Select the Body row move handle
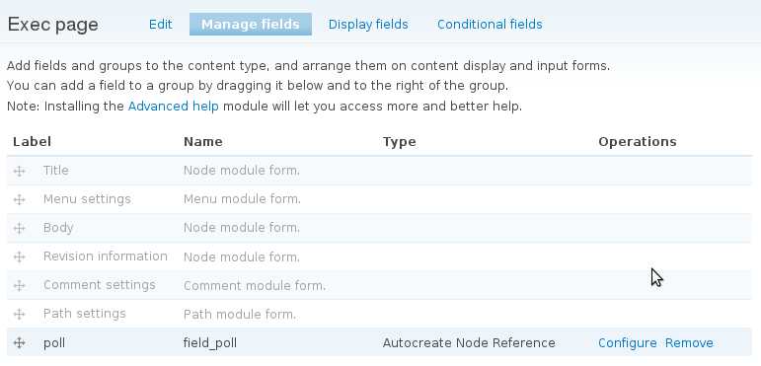 click(x=19, y=228)
